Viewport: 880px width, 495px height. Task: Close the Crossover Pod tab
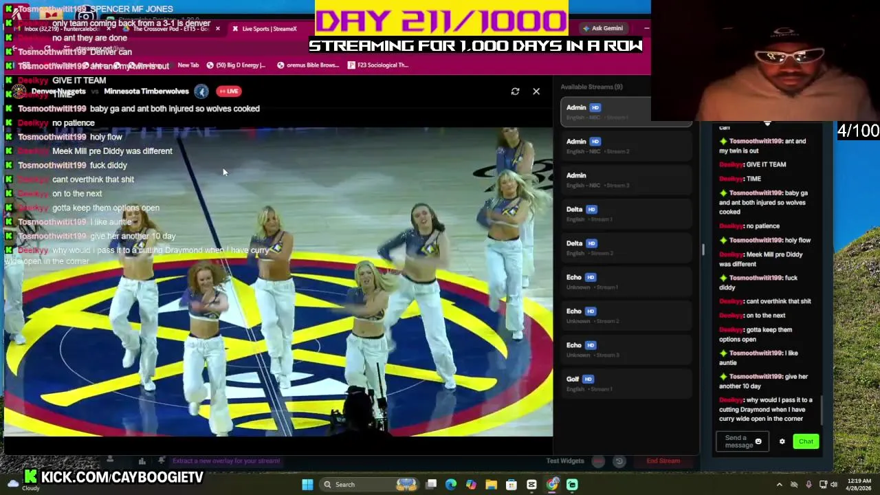point(218,28)
